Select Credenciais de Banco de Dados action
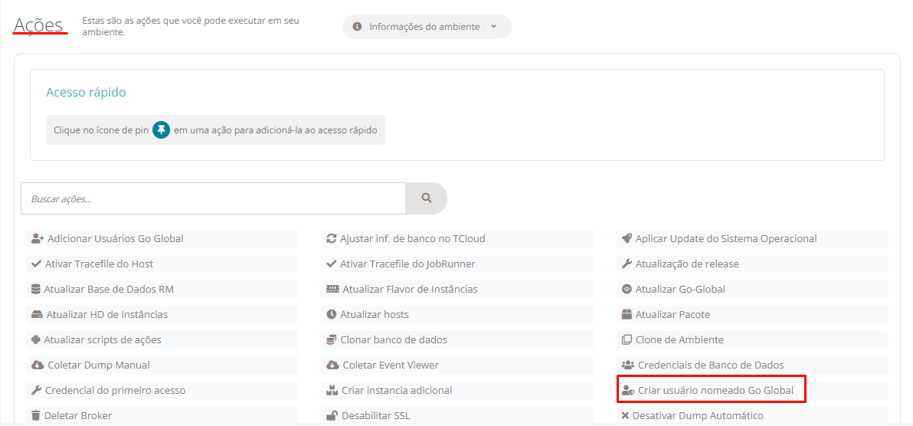Viewport: 913px width, 426px height. tap(752, 365)
